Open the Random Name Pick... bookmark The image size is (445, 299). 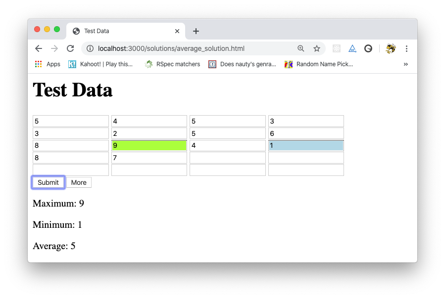(318, 64)
